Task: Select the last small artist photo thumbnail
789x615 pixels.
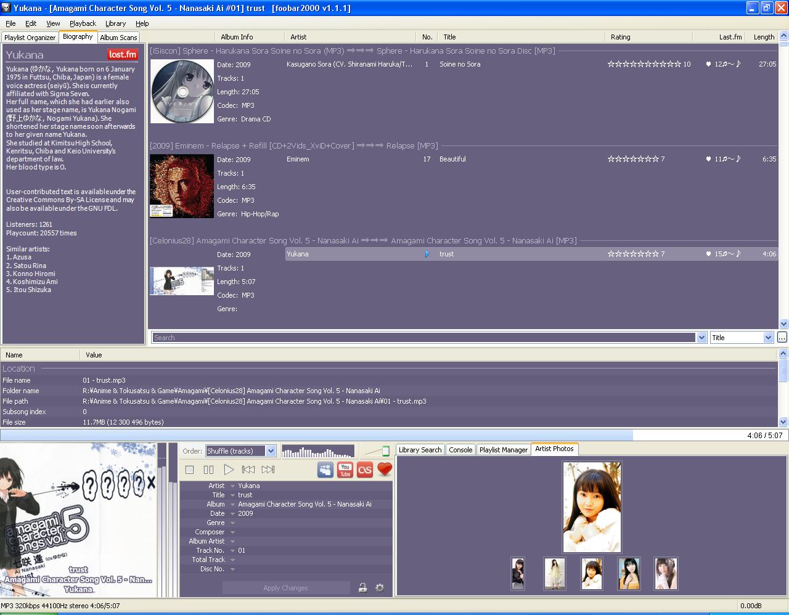Action: point(666,574)
